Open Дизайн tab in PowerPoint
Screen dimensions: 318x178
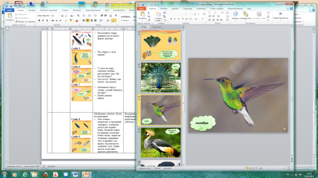click(x=175, y=8)
